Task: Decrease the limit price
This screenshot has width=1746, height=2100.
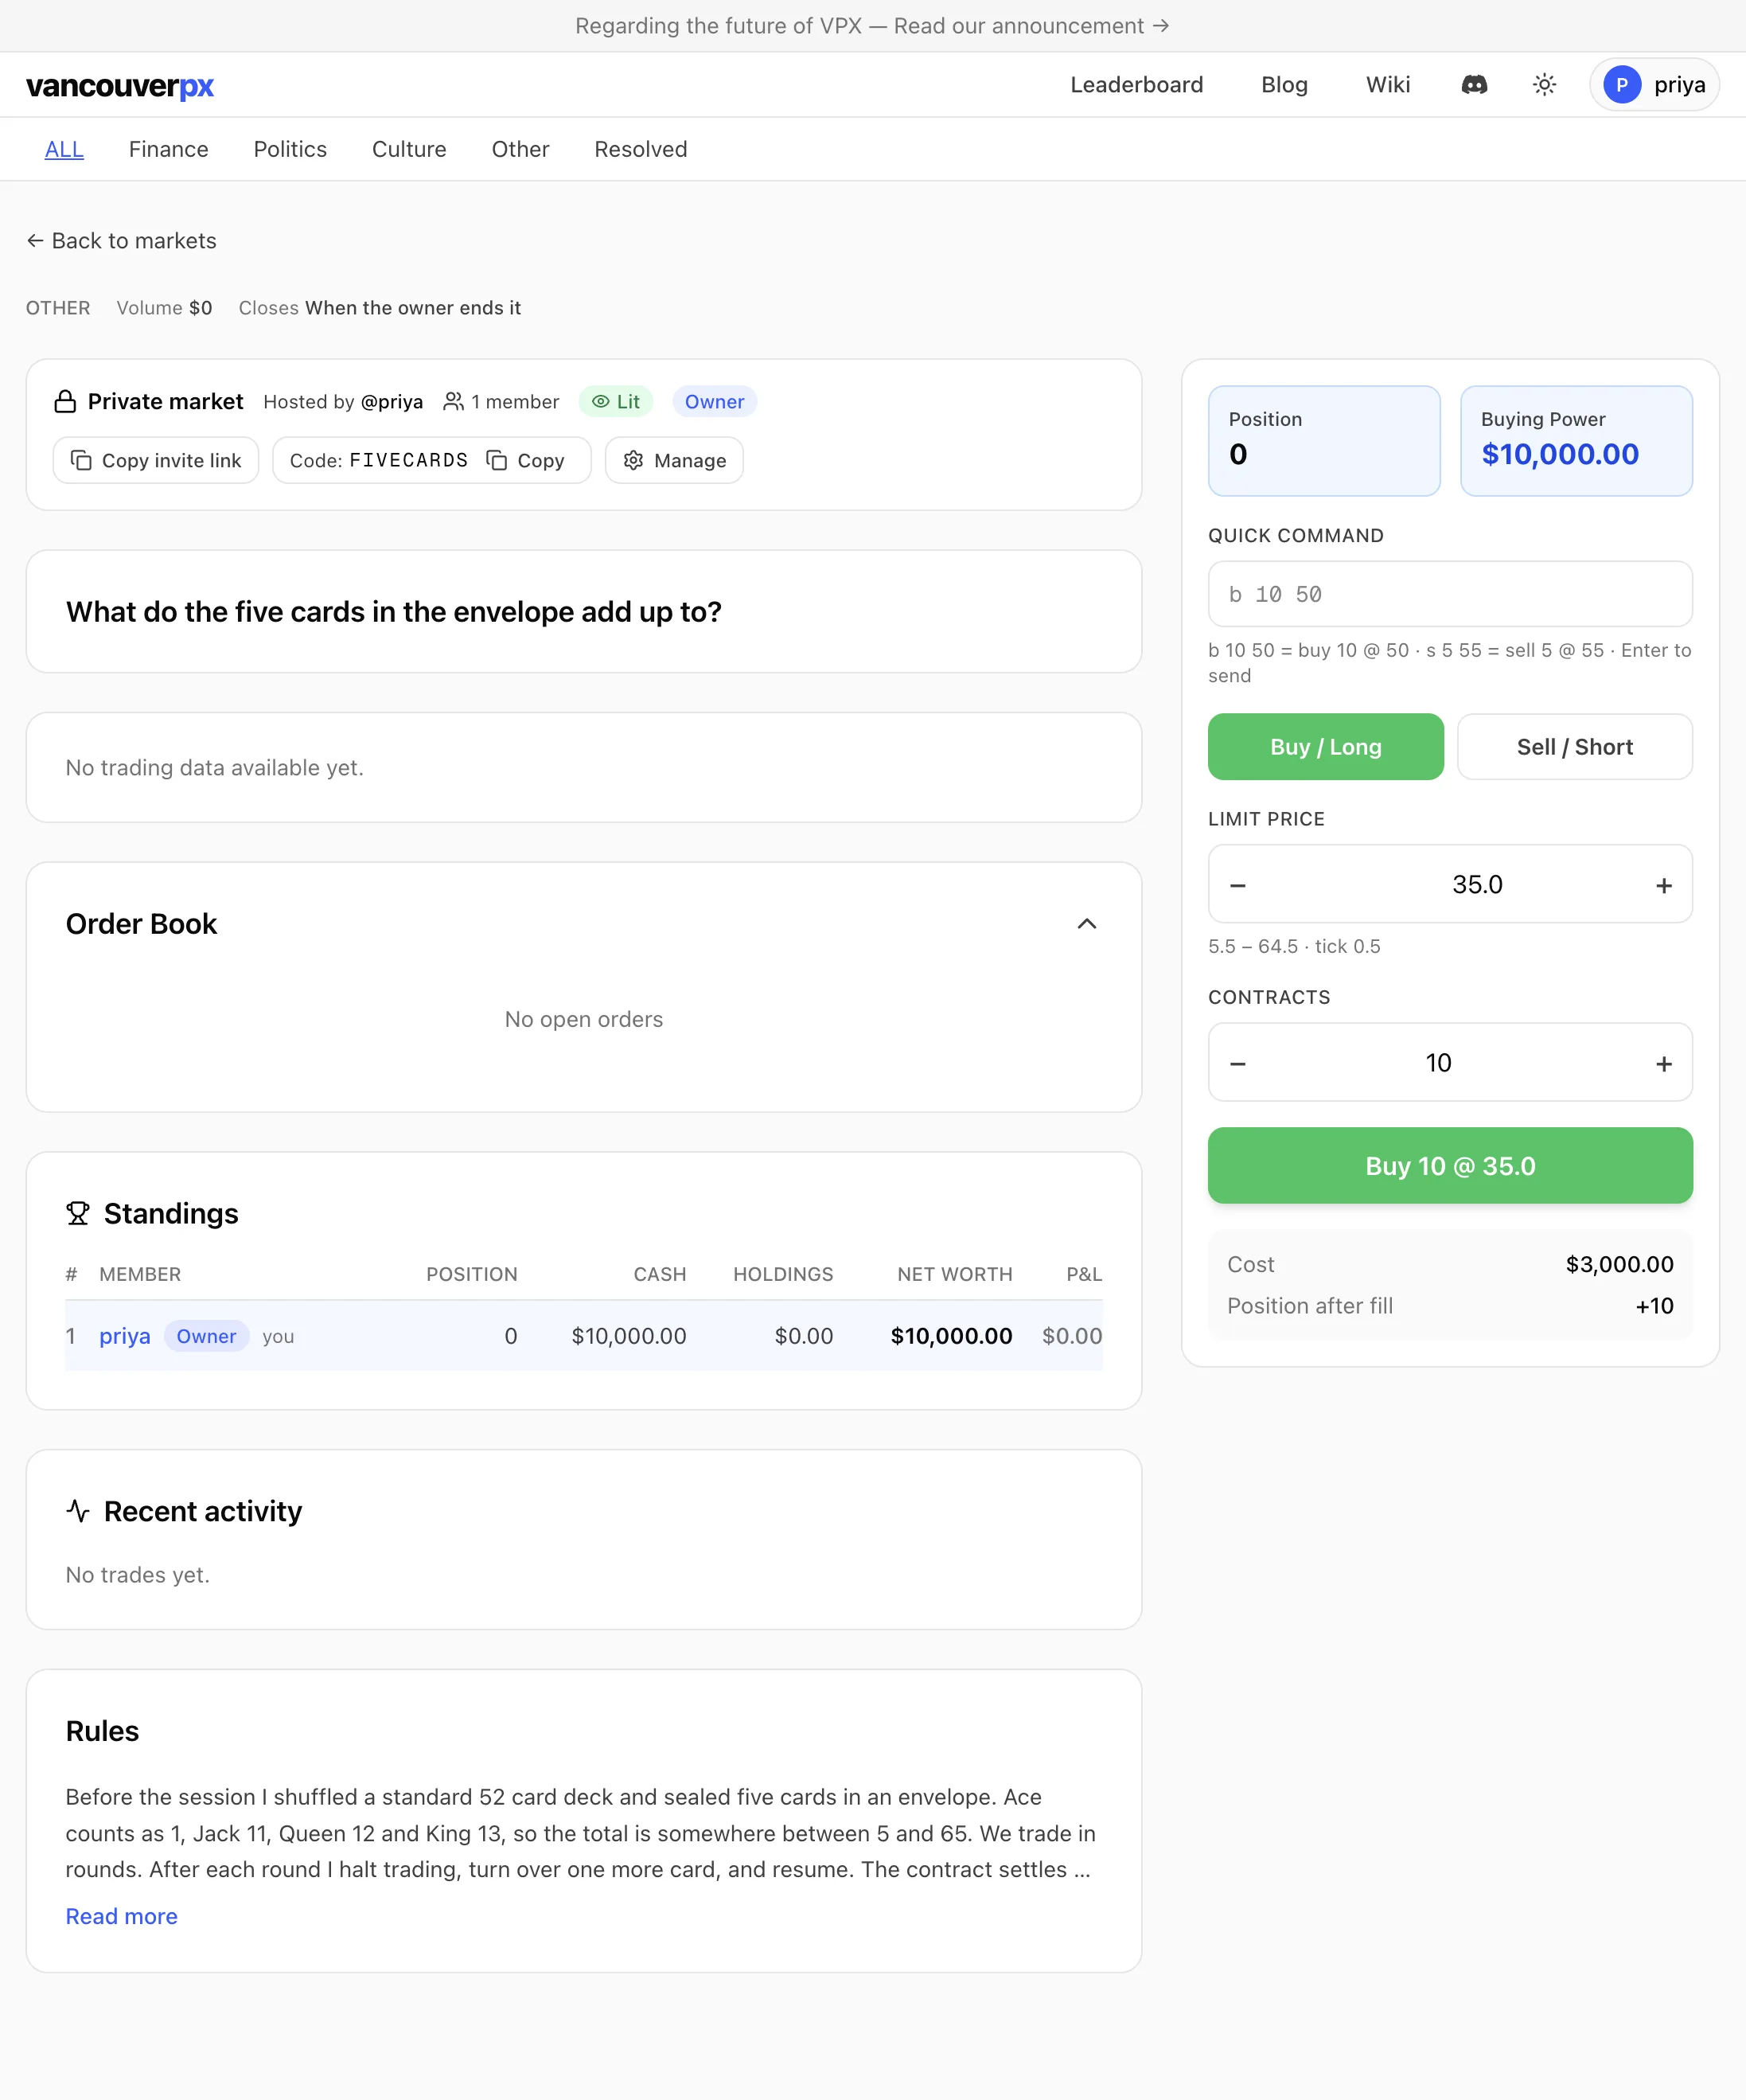Action: point(1237,885)
